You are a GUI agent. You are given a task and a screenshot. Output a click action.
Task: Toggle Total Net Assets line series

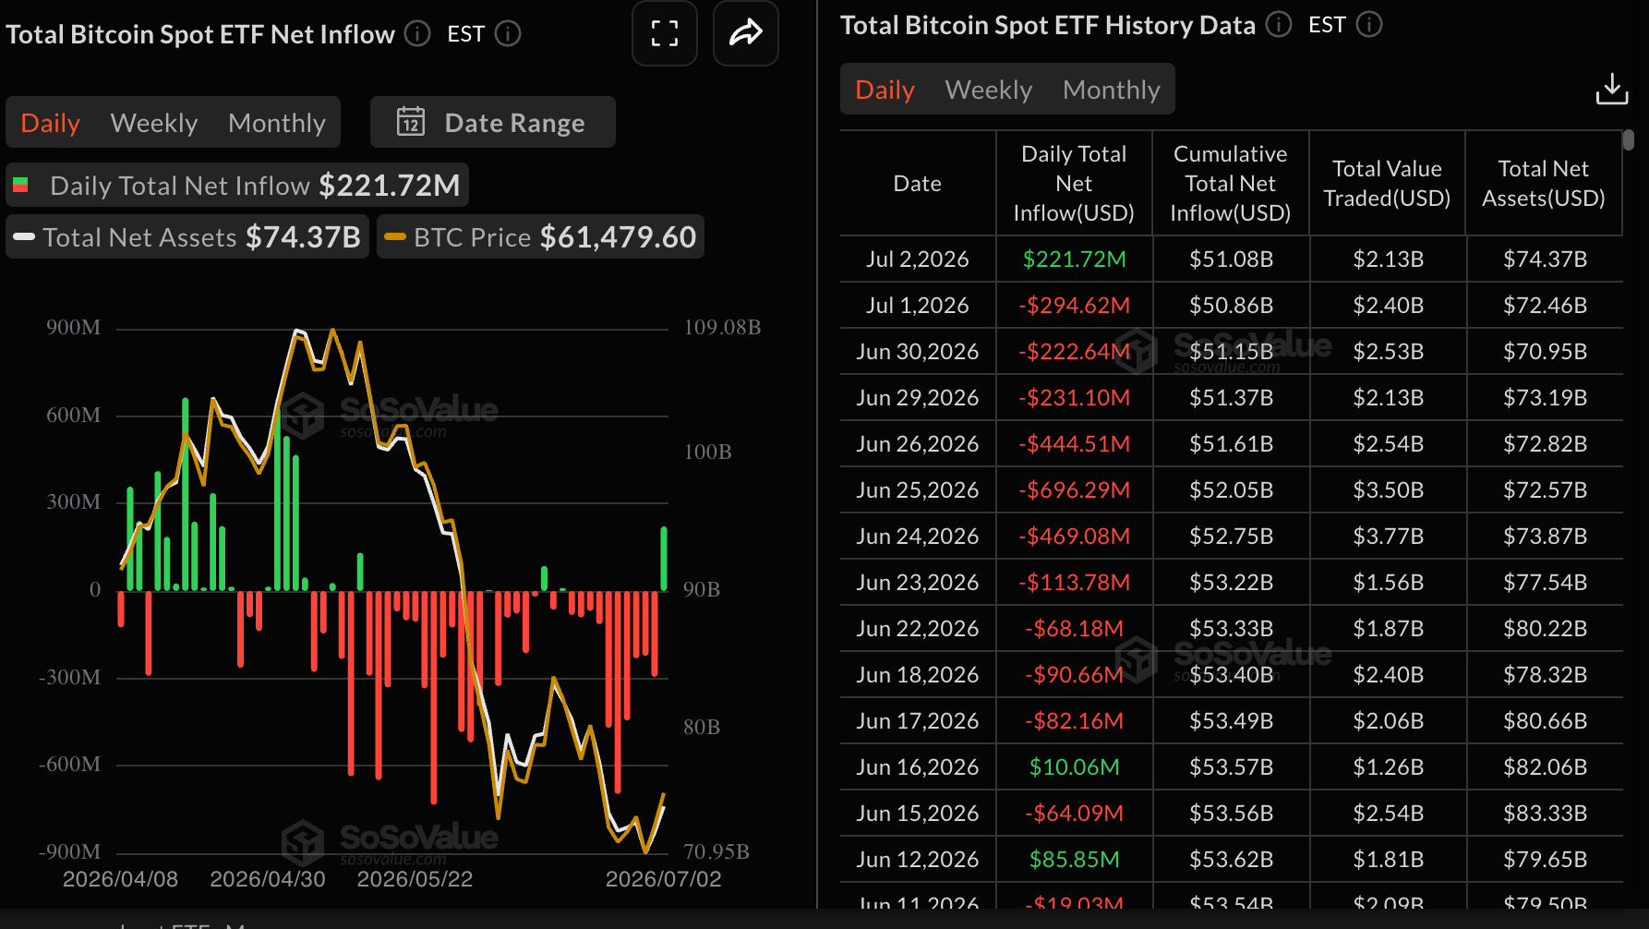(x=187, y=237)
